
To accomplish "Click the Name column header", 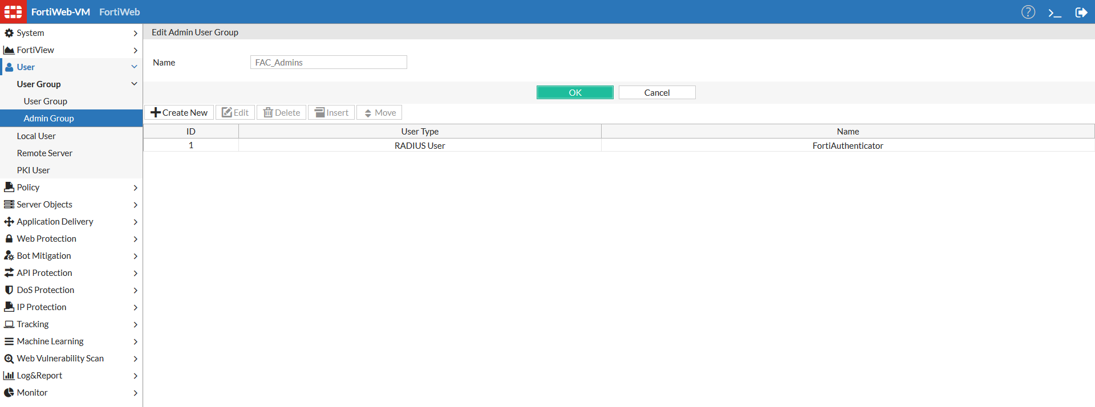I will click(847, 131).
